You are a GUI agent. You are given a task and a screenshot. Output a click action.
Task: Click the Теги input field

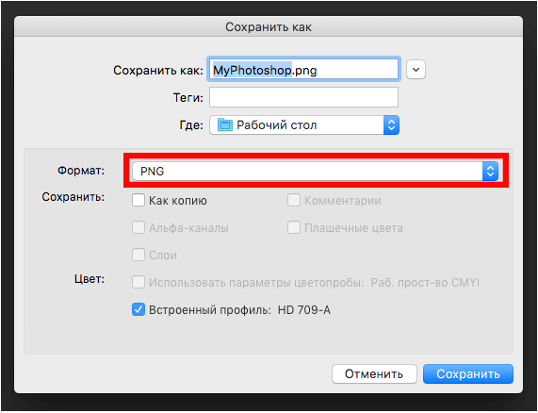[303, 97]
